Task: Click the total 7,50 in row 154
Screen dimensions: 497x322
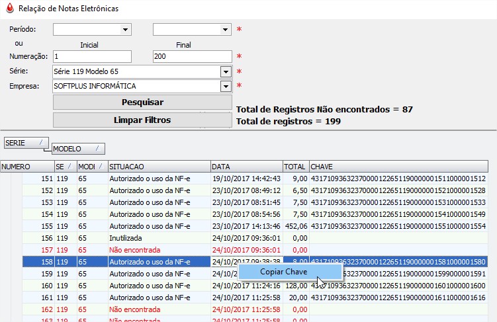Action: pos(300,214)
